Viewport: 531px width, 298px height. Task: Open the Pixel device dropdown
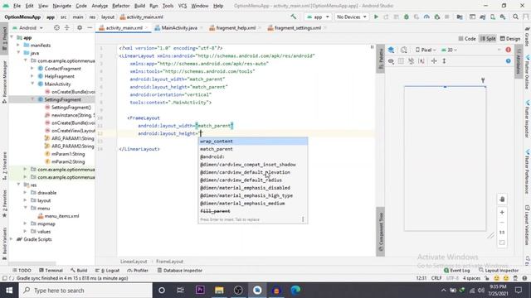426,50
